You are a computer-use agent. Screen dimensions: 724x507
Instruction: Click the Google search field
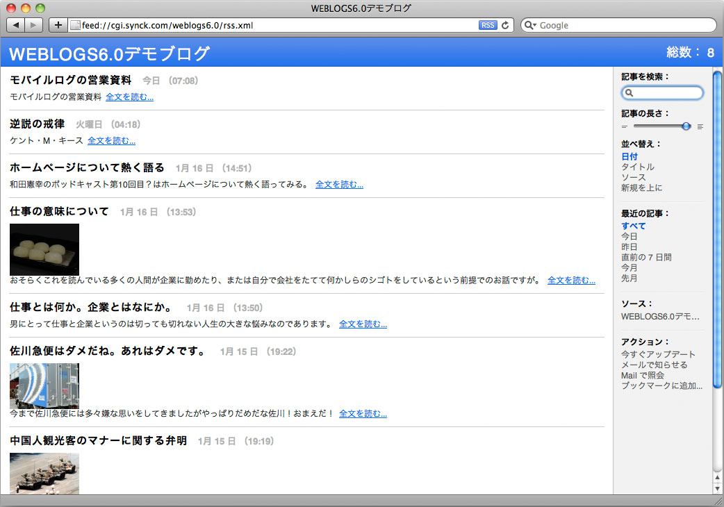[x=618, y=26]
